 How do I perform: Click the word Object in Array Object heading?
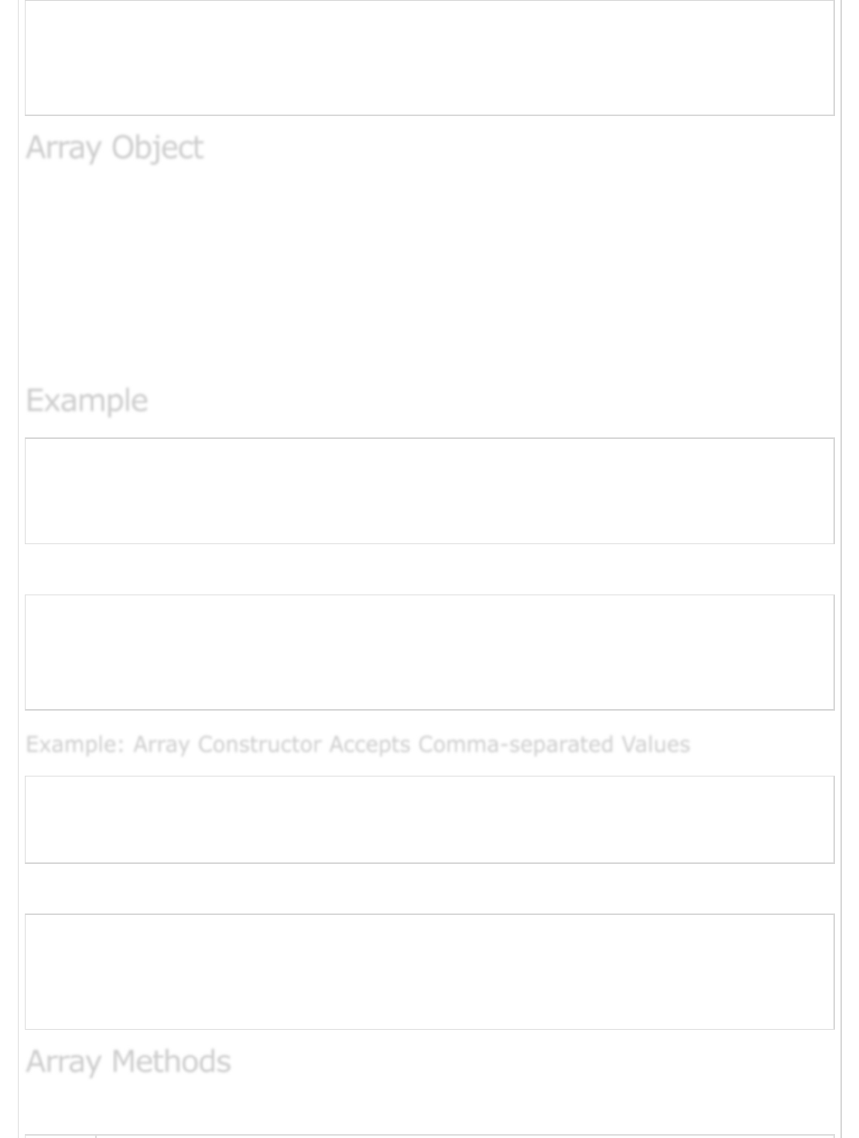pyautogui.click(x=157, y=148)
